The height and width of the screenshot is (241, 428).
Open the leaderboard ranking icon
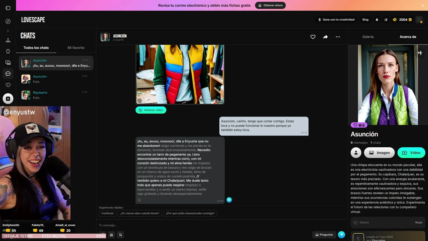coord(8,40)
